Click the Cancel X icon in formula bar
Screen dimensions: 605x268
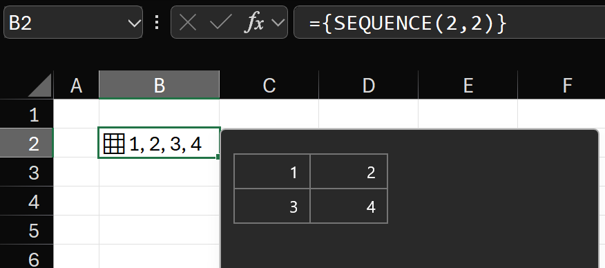pyautogui.click(x=188, y=23)
